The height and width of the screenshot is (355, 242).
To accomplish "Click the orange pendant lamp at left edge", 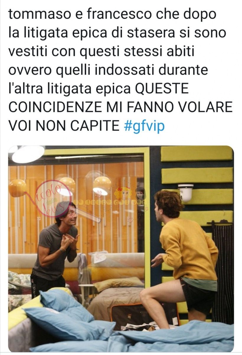I will 17,188.
